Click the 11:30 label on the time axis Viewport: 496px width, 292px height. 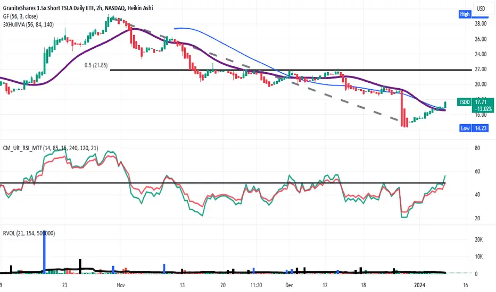(x=256, y=285)
